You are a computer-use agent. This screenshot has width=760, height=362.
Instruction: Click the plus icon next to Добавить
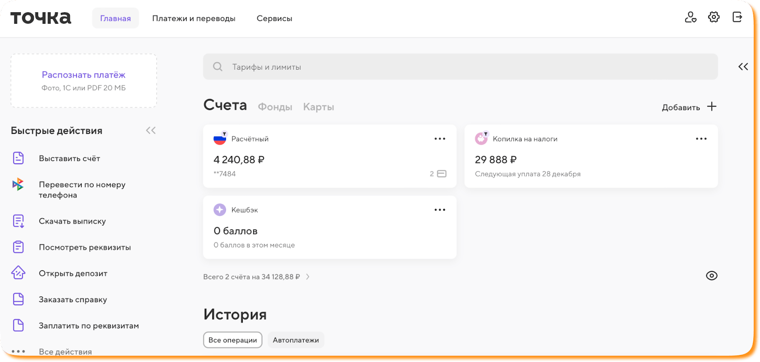(712, 107)
